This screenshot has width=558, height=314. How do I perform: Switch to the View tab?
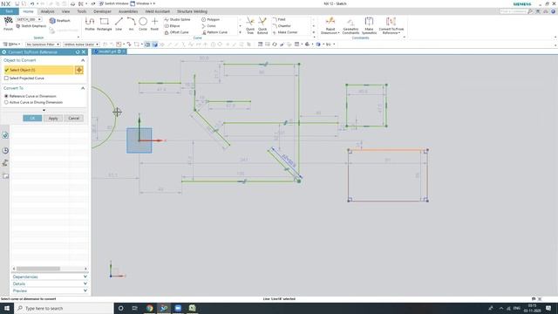pos(66,11)
